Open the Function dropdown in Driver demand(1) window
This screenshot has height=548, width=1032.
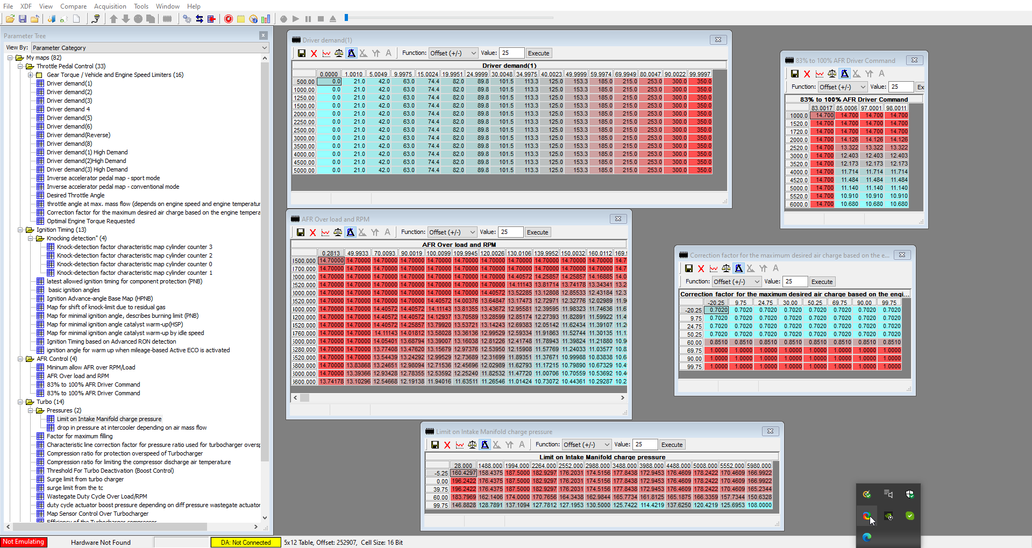[453, 53]
